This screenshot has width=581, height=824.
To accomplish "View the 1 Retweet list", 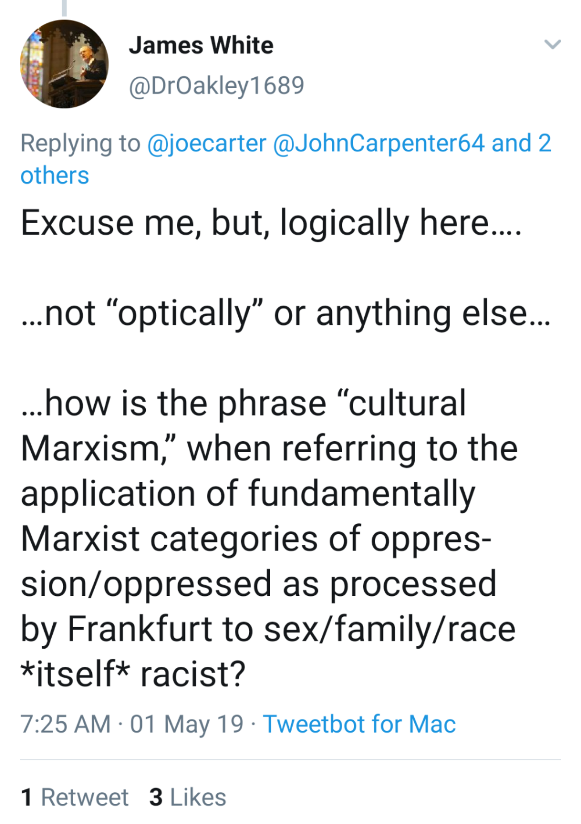I will (75, 797).
